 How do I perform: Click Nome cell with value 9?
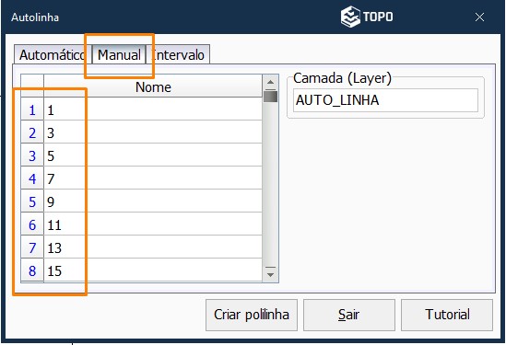[x=153, y=201]
